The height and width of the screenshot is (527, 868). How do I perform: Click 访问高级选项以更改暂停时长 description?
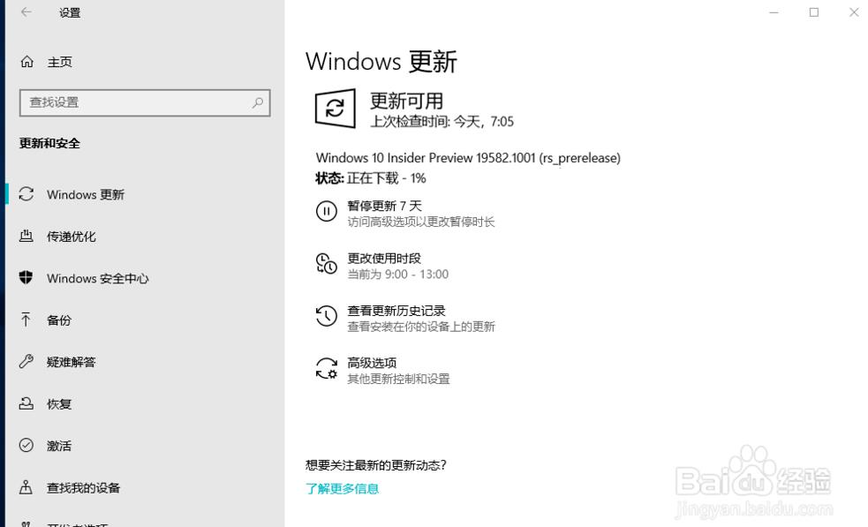420,222
